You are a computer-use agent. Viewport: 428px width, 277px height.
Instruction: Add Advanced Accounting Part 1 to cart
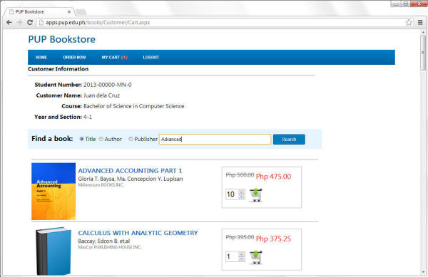(256, 195)
